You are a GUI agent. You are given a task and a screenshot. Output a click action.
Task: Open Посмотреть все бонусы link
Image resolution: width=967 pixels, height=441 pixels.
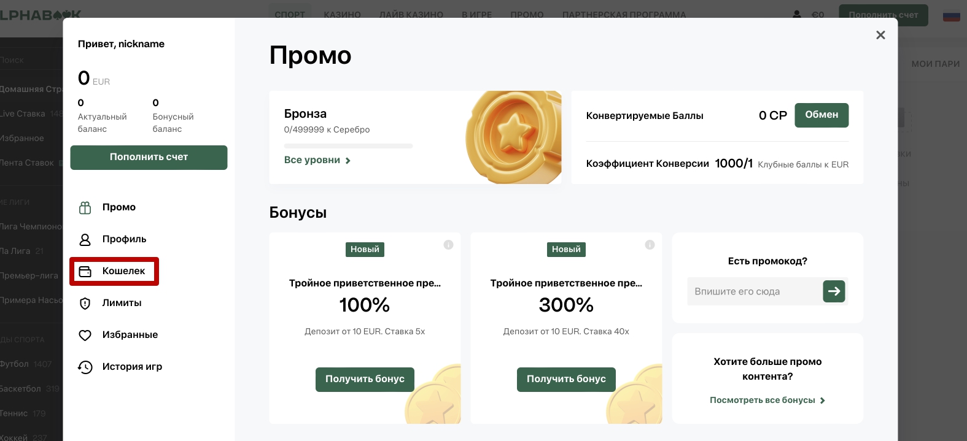tap(767, 400)
